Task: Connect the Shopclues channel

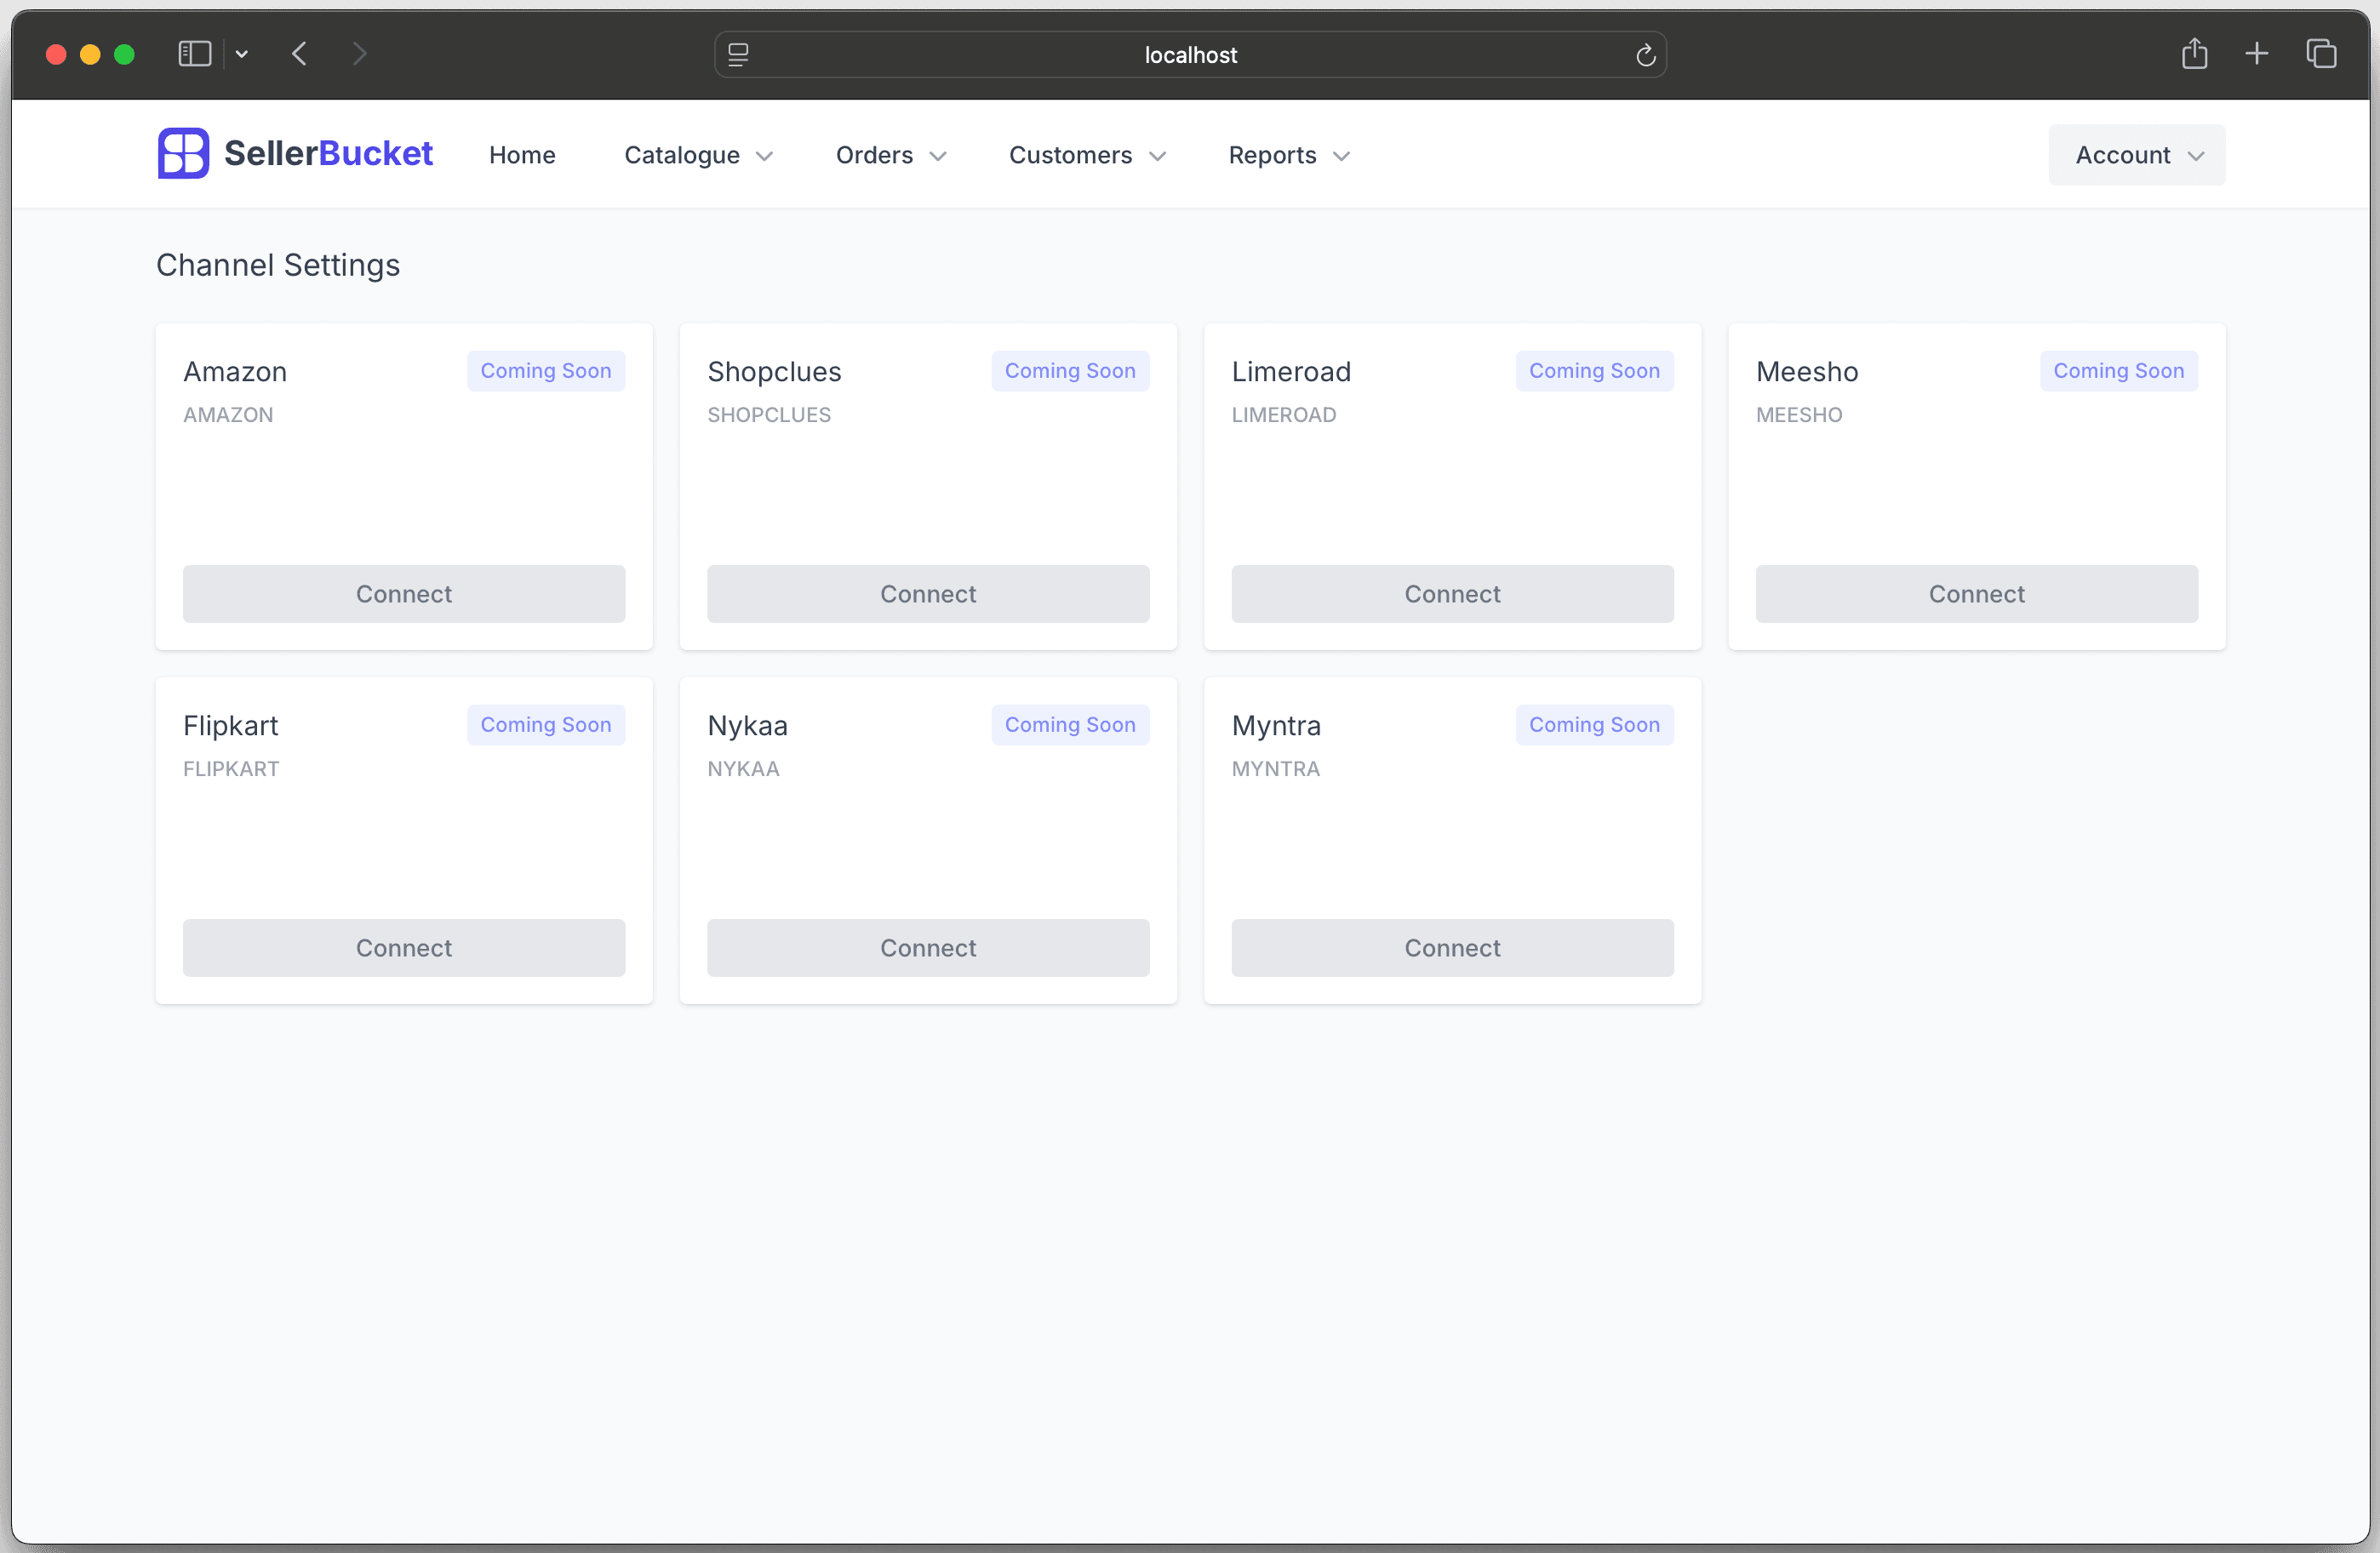Action: (928, 594)
